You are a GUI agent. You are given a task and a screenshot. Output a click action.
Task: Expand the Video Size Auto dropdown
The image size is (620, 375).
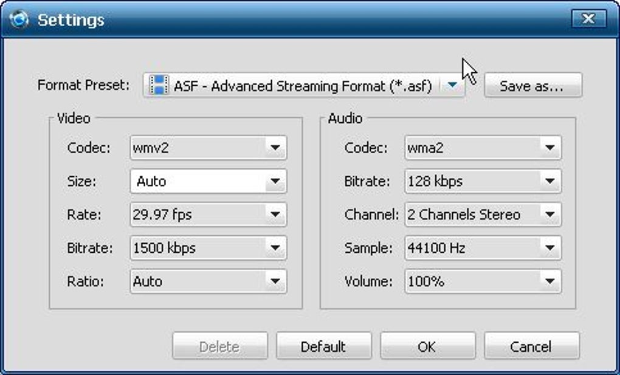(275, 181)
